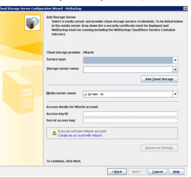191x177 pixels.
Task: Open wizard Help
Action: click(x=176, y=172)
